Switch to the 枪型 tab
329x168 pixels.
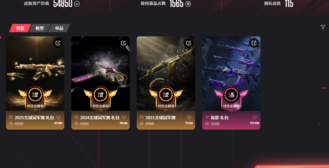pos(40,28)
